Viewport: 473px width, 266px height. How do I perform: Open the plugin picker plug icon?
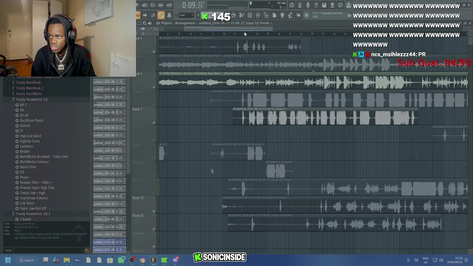click(282, 15)
